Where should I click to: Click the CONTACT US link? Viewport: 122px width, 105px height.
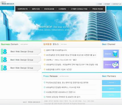point(116,4)
